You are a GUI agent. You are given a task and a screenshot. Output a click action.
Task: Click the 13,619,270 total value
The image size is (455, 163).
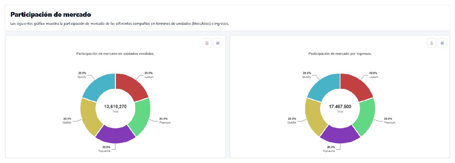point(115,107)
